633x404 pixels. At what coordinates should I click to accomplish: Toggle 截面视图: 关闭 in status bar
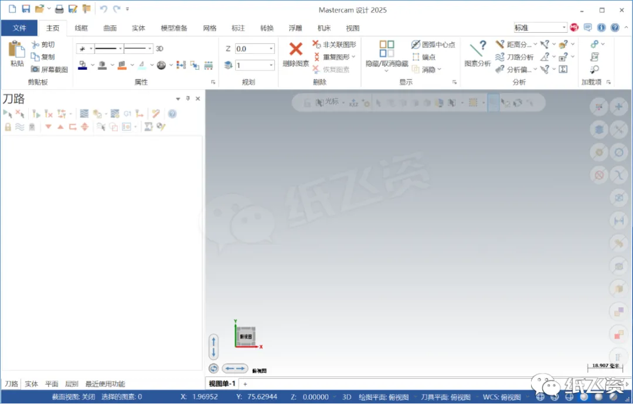(x=73, y=397)
